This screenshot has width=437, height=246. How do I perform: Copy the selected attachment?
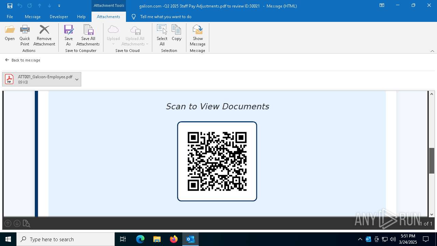pos(177,33)
